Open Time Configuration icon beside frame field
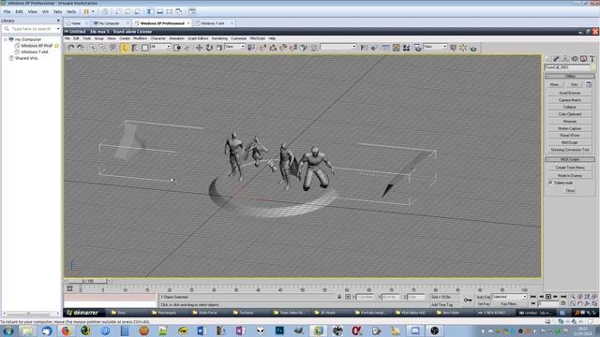The width and height of the screenshot is (600, 337). 563,303
